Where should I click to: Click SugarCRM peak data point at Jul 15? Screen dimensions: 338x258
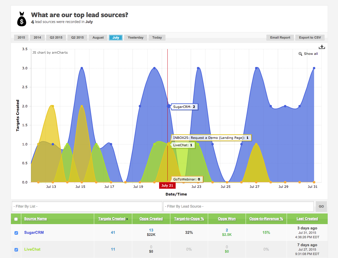(82, 68)
